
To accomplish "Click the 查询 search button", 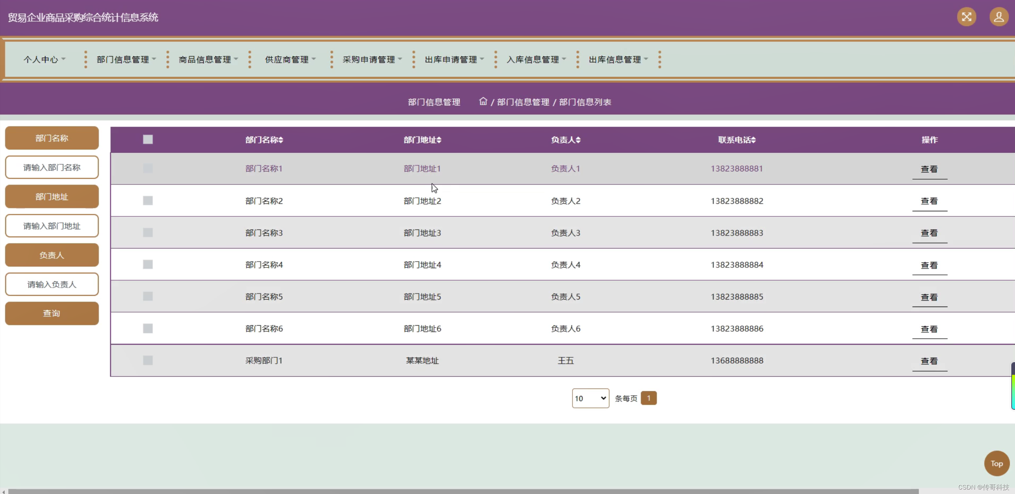I will coord(51,313).
